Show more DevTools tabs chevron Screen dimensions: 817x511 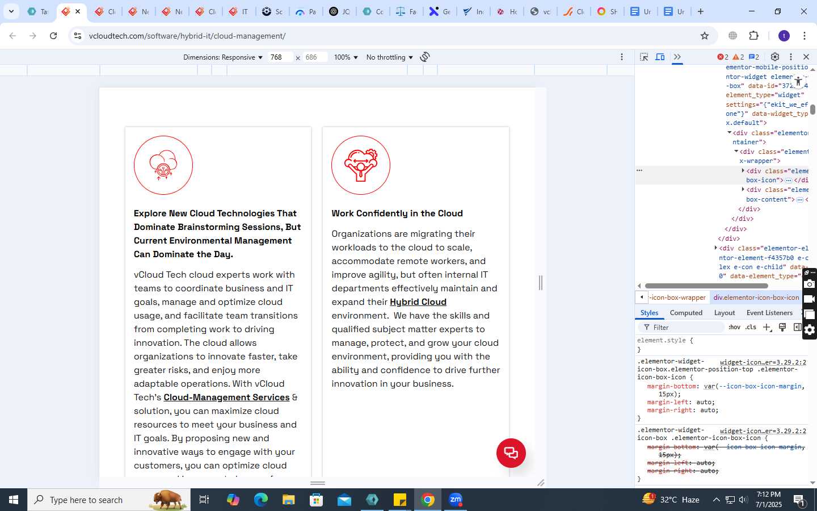click(677, 57)
